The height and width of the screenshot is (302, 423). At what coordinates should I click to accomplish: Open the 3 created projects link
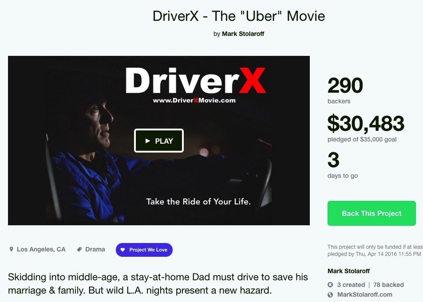tap(351, 285)
